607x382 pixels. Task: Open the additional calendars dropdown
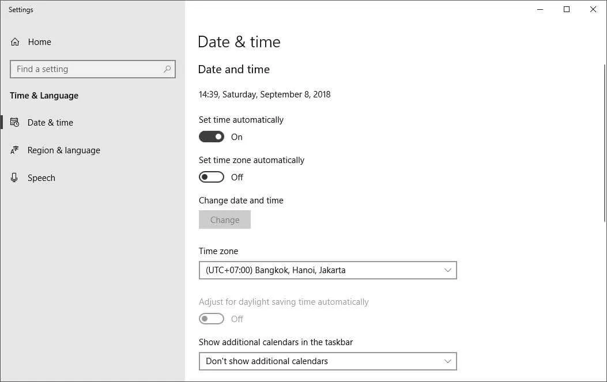[328, 361]
